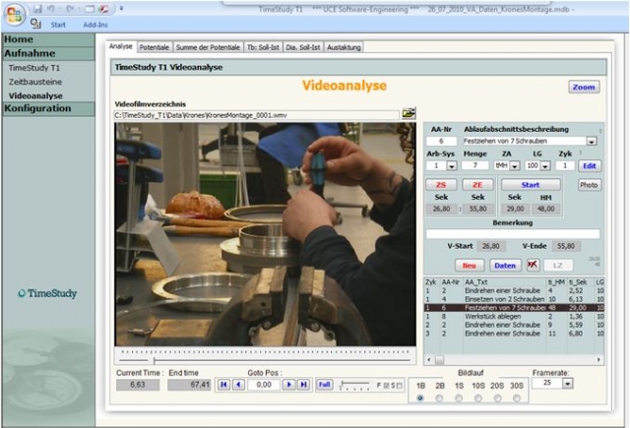
Task: Step video backward one frame
Action: 238,385
